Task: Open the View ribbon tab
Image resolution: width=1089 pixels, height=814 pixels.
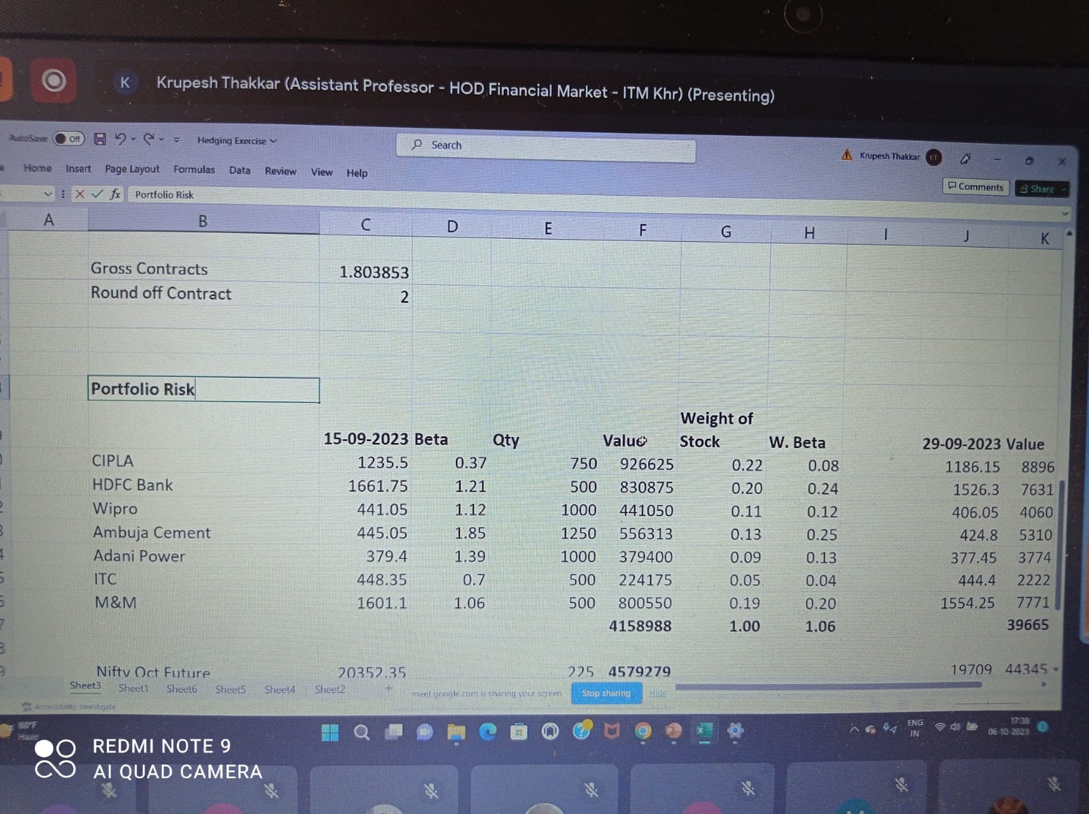Action: pos(322,172)
